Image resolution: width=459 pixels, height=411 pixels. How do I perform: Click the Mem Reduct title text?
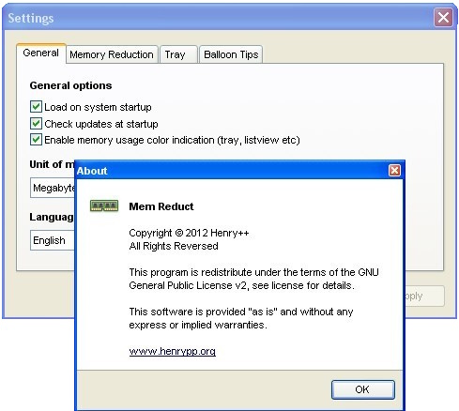161,206
